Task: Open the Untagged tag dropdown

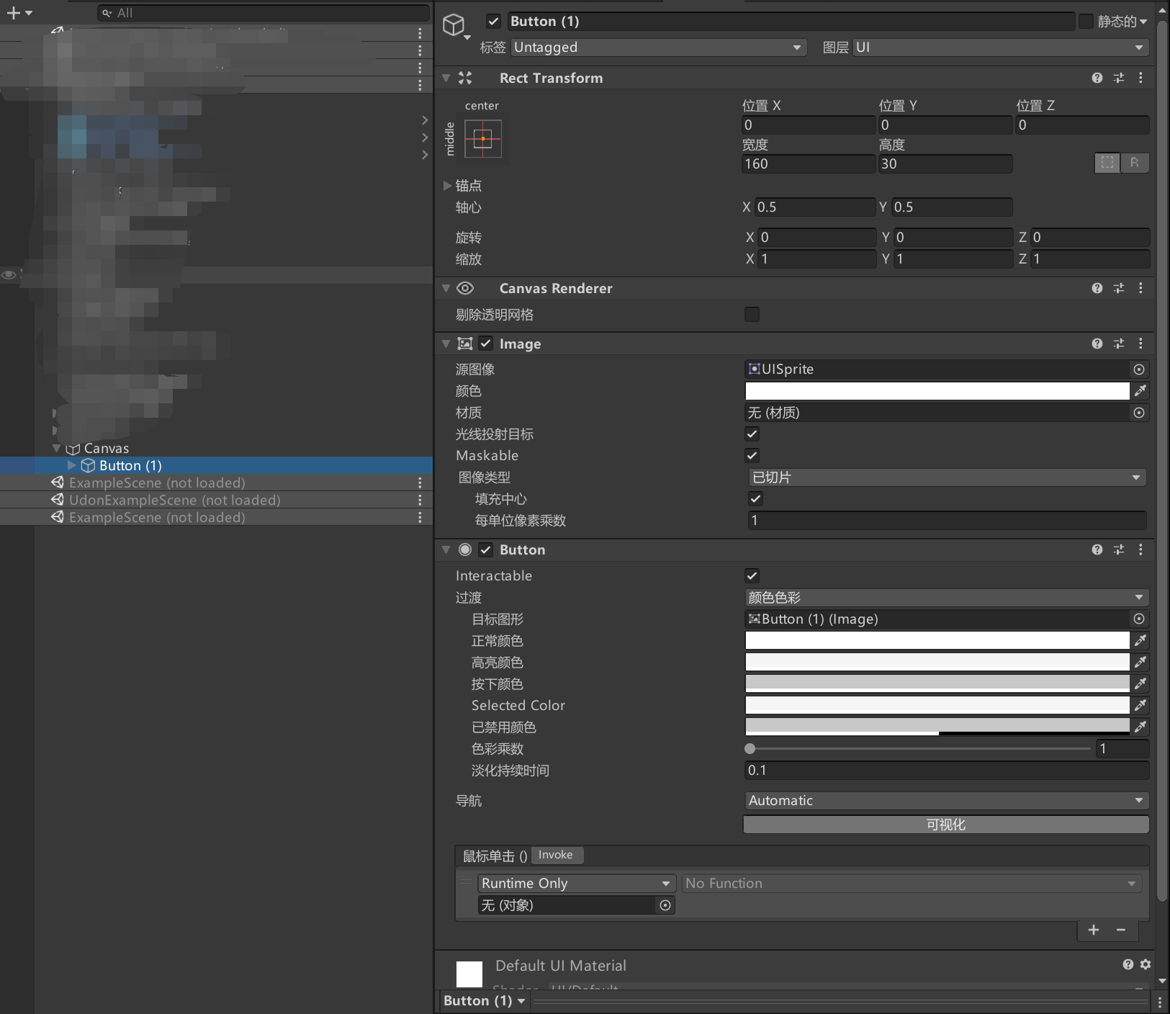Action: click(x=658, y=48)
